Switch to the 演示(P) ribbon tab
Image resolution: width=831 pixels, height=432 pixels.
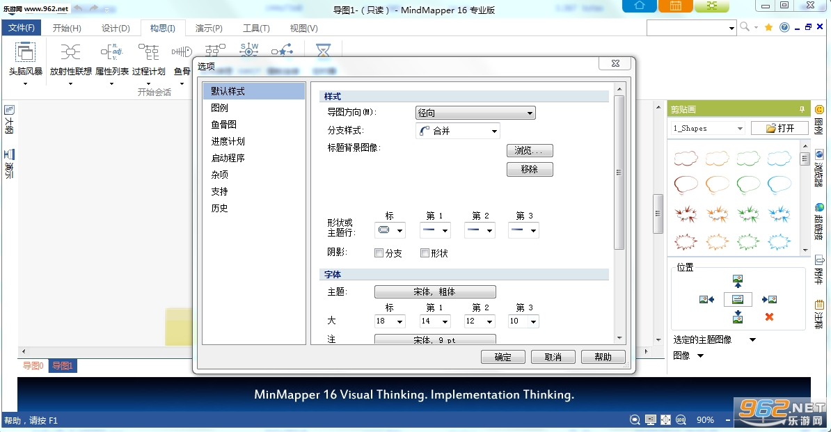click(x=209, y=28)
